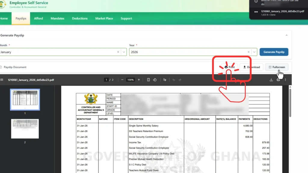Click the SS Teachers Retention Premium row

[x=173, y=131]
